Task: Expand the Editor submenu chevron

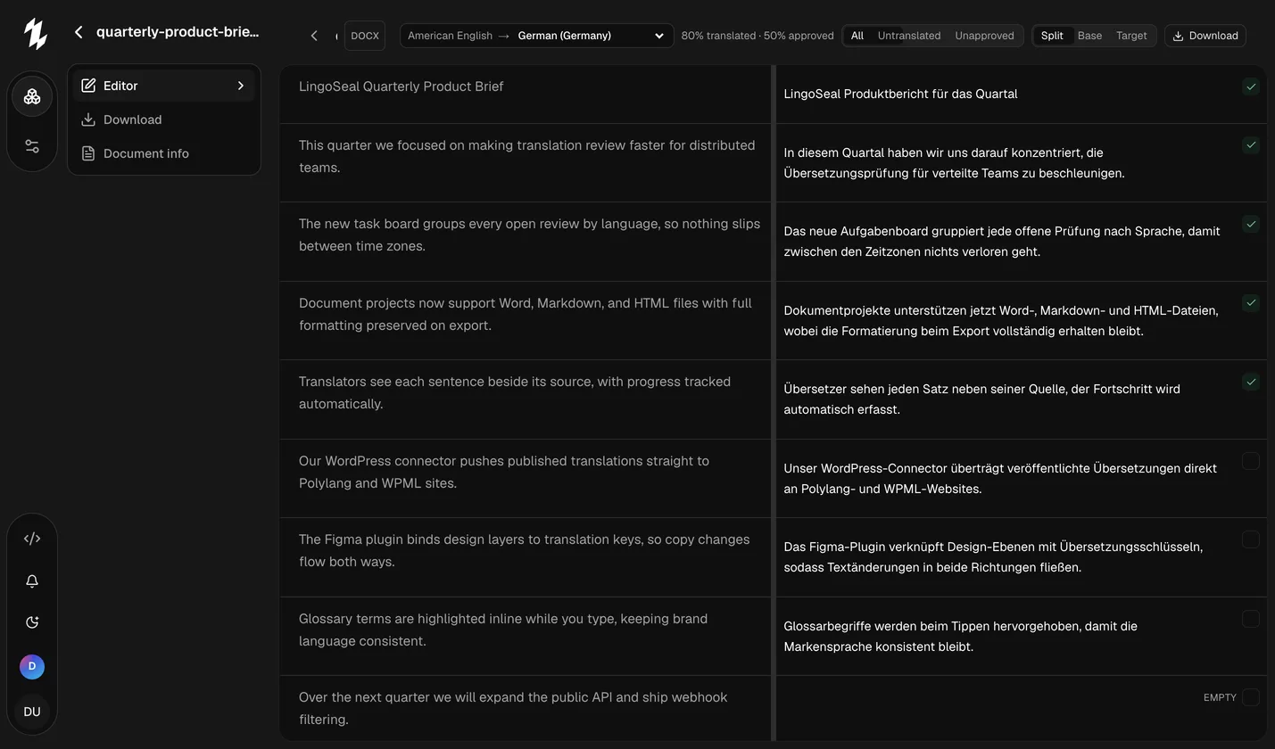Action: click(x=240, y=86)
